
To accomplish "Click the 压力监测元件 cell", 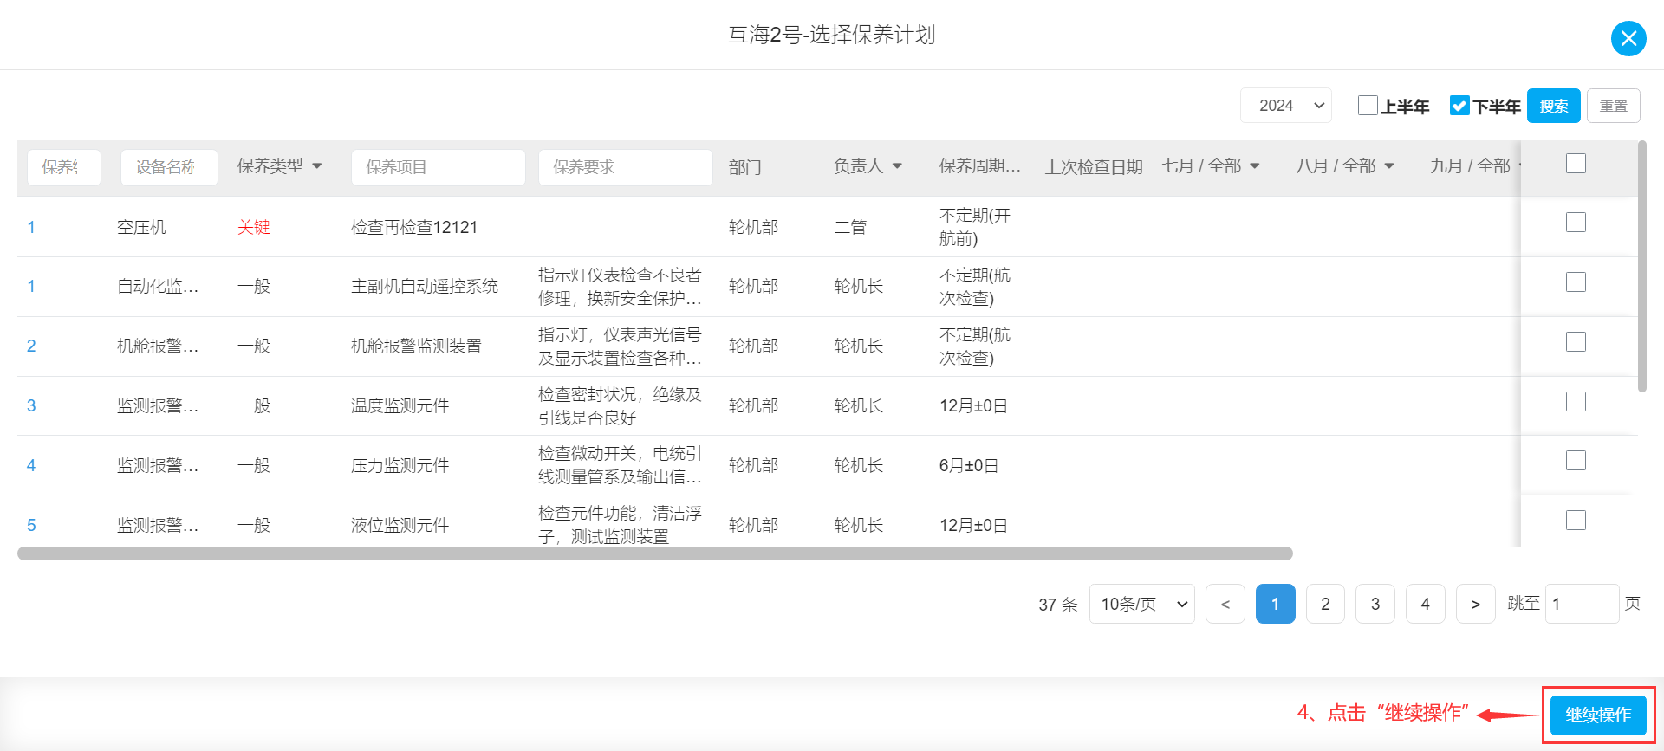I will pyautogui.click(x=400, y=465).
